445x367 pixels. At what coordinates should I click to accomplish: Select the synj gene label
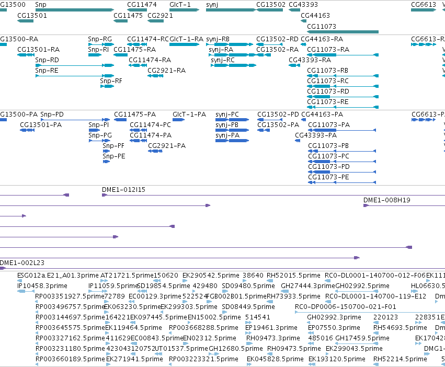coord(212,5)
